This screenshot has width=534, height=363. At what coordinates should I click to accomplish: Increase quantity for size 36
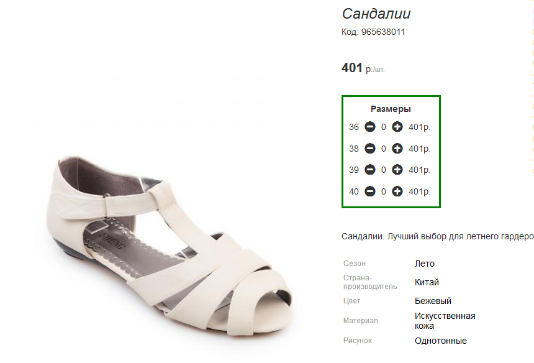[397, 127]
